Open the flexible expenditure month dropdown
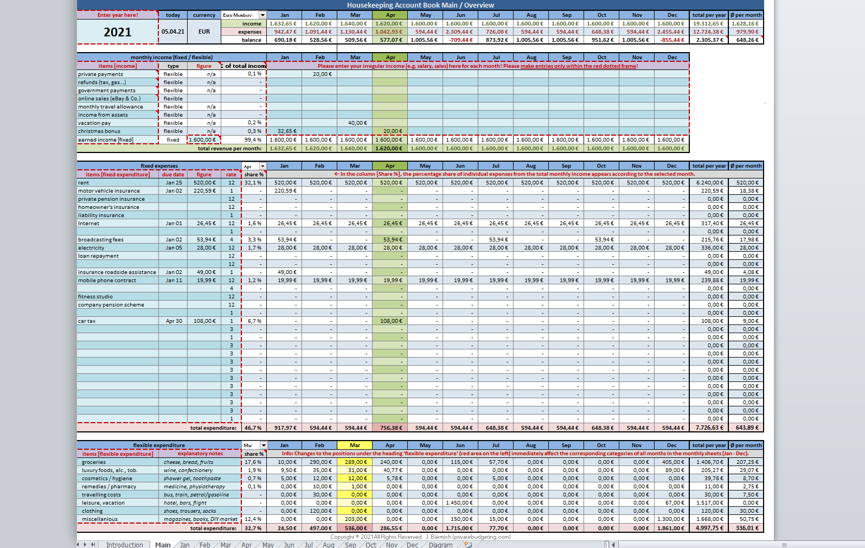This screenshot has height=548, width=865. pos(262,445)
